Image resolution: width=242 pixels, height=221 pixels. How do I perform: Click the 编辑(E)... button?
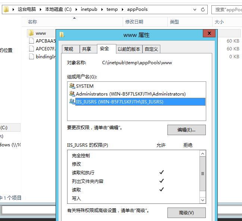click(x=186, y=130)
